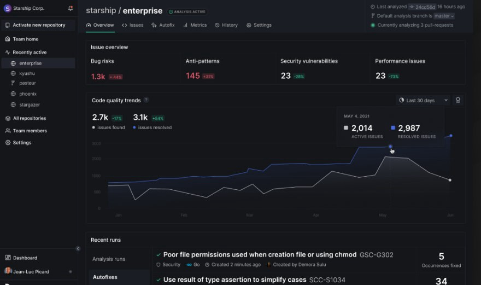Image resolution: width=481 pixels, height=285 pixels.
Task: Click the Team home house icon
Action: click(x=8, y=39)
